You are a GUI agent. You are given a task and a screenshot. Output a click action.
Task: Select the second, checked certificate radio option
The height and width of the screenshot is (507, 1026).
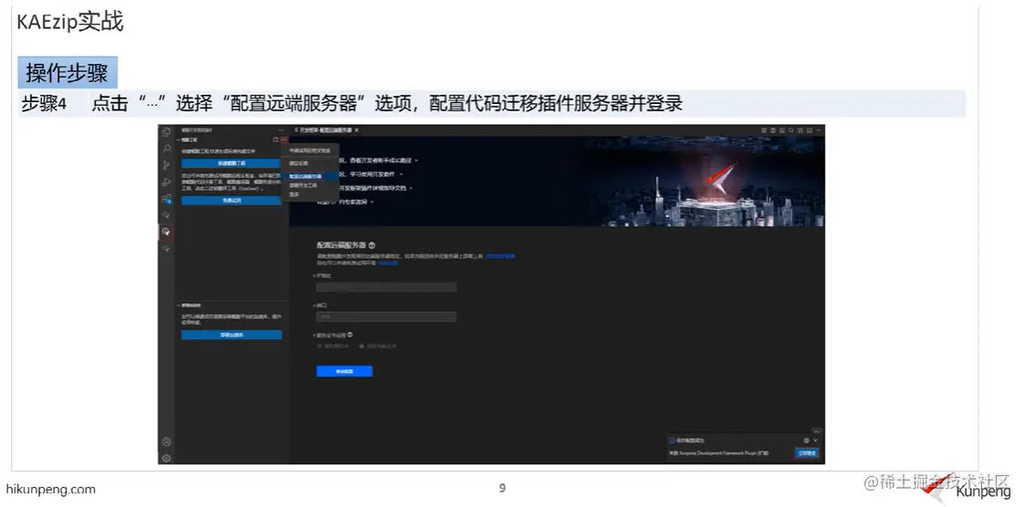pyautogui.click(x=361, y=346)
